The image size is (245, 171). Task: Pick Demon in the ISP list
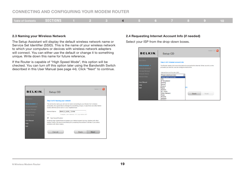(163, 84)
